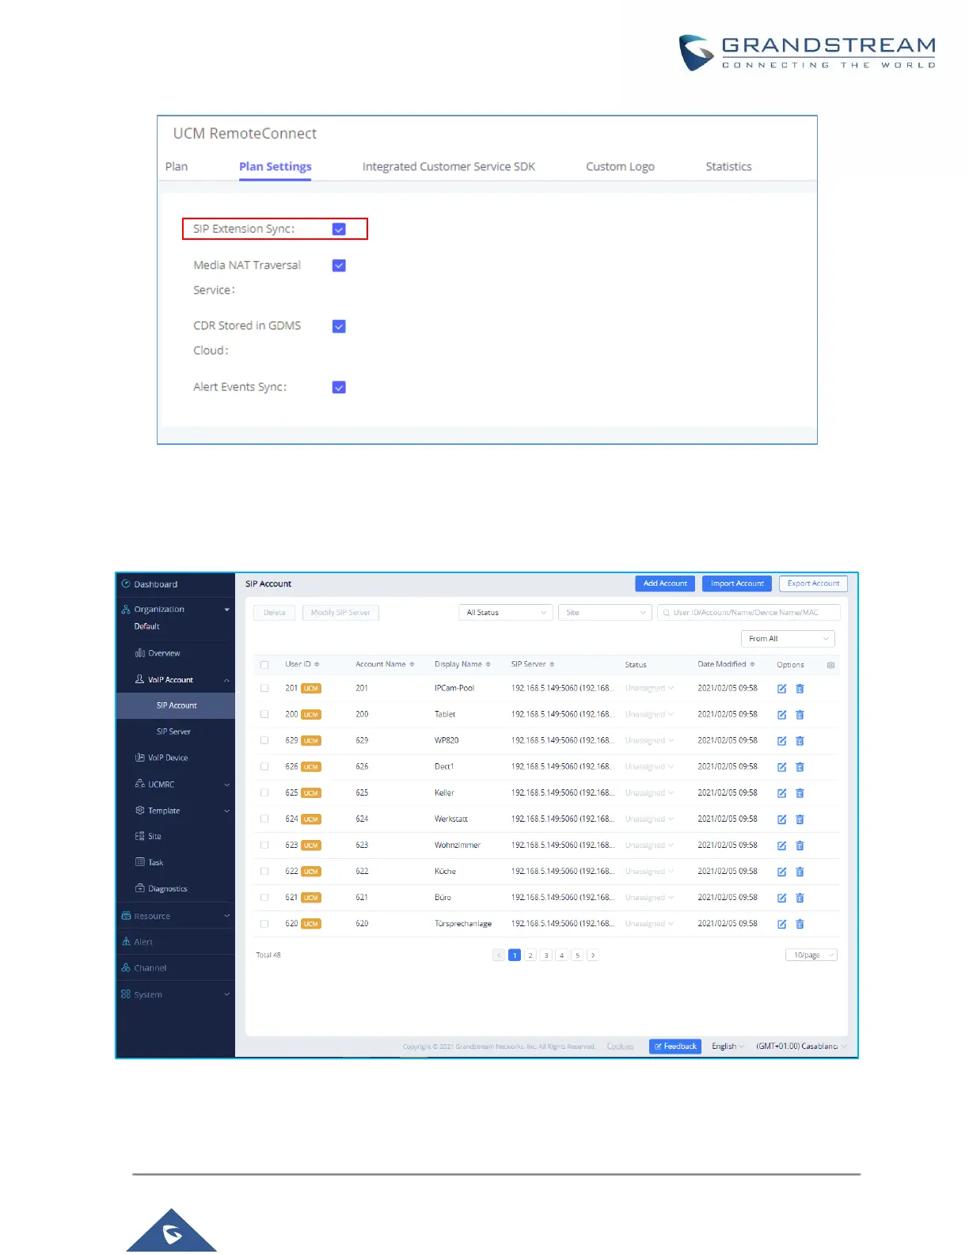This screenshot has height=1254, width=969.
Task: Check the row for account 620
Action: coord(264,923)
